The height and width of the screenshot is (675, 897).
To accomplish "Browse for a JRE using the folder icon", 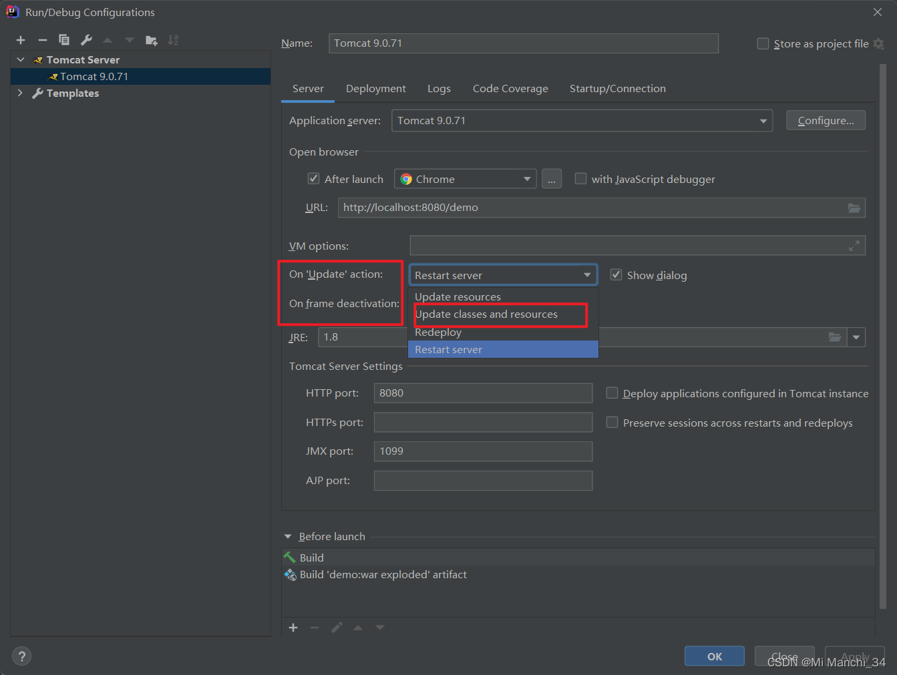I will (835, 337).
